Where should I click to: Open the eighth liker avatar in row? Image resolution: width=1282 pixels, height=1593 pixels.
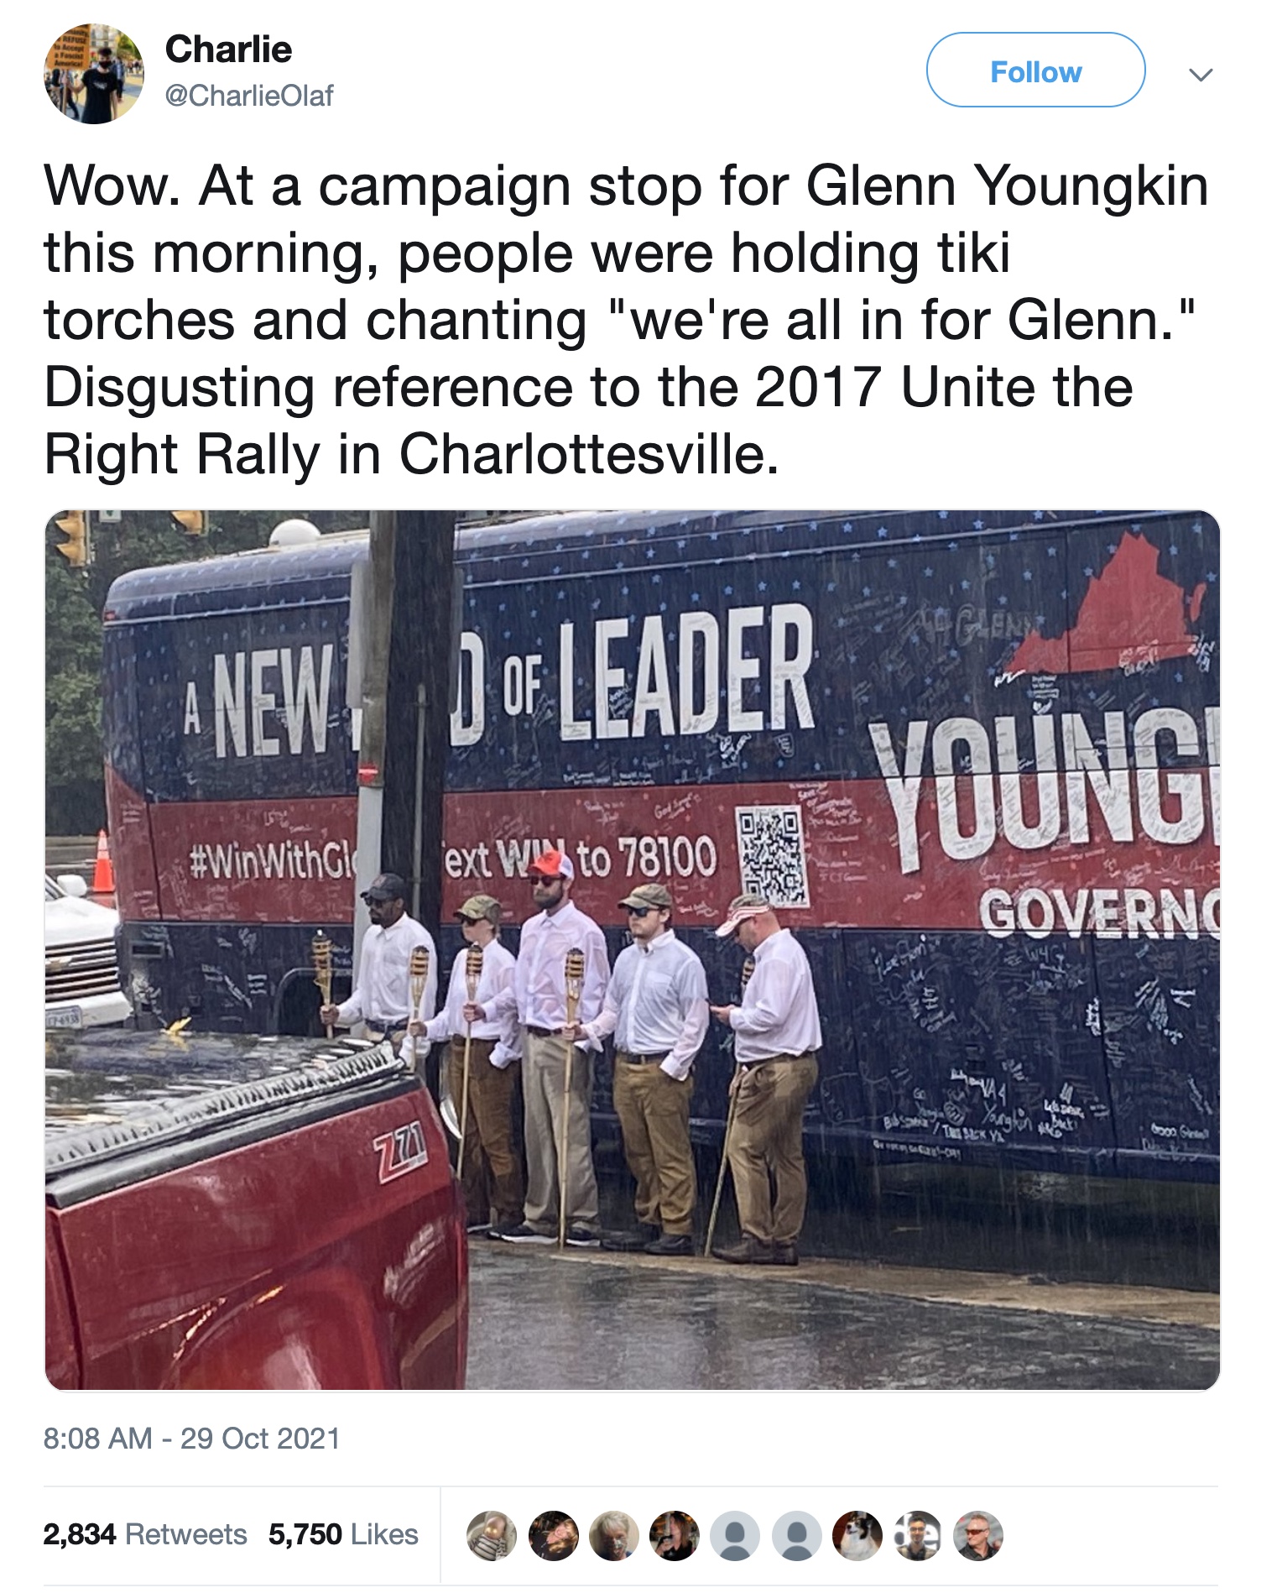pyautogui.click(x=918, y=1536)
